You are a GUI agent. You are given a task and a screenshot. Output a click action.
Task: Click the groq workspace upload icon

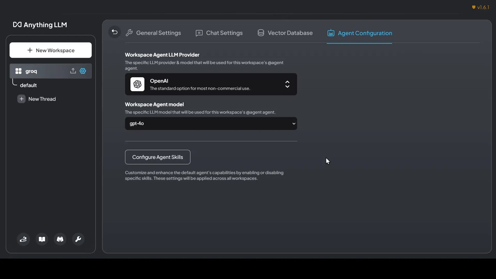[73, 71]
